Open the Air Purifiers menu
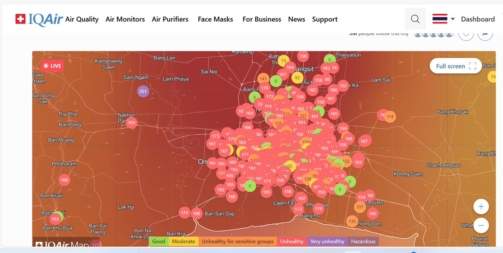 tap(170, 19)
